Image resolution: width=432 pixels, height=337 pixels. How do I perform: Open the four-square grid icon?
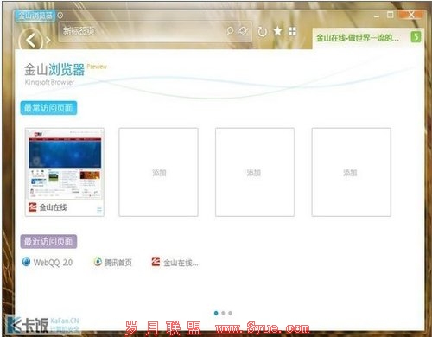pyautogui.click(x=292, y=31)
